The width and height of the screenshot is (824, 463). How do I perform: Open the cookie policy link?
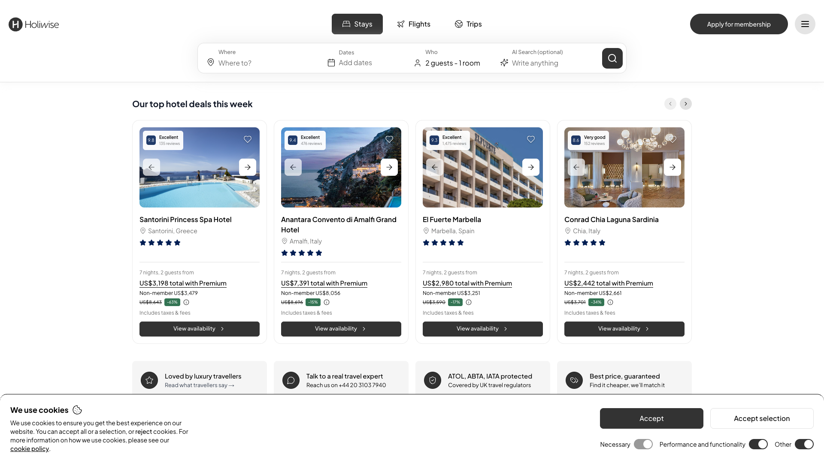tap(30, 449)
